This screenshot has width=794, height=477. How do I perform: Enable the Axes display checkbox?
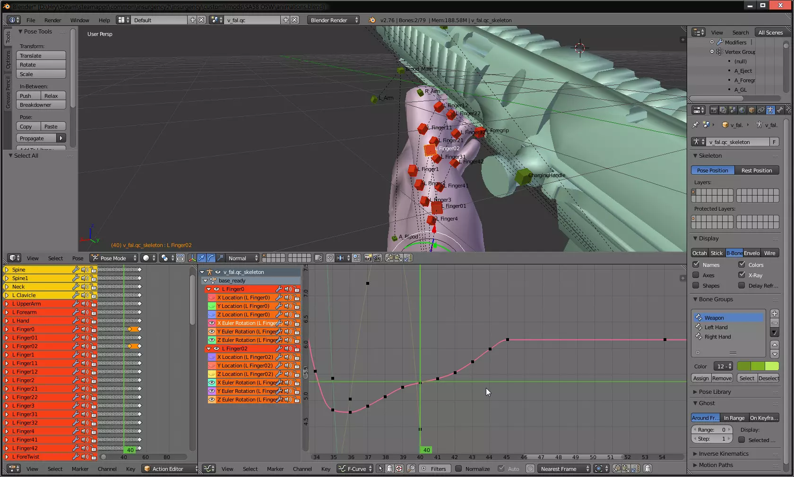point(696,275)
